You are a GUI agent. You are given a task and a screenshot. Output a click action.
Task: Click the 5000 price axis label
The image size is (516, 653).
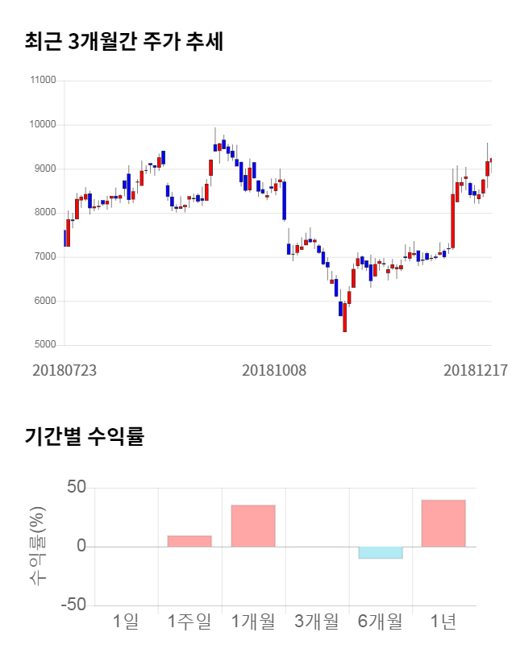(45, 345)
